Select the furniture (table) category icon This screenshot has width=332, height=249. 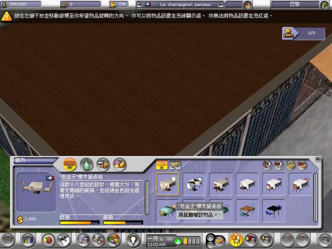pyautogui.click(x=70, y=164)
